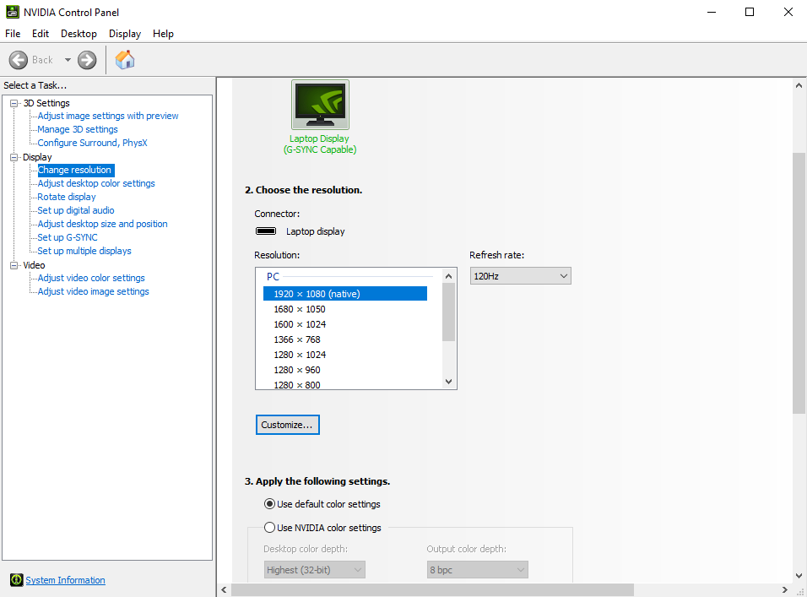Screen dimensions: 807x597
Task: Open Configure Surround, PhysX
Action: click(x=92, y=143)
